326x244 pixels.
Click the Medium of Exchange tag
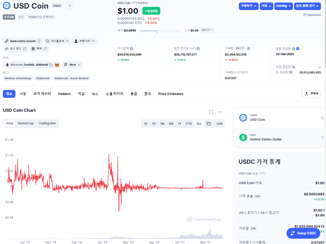[x=18, y=78]
